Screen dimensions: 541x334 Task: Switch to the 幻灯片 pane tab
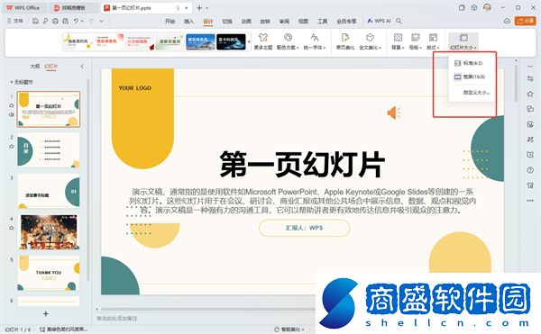(x=51, y=67)
